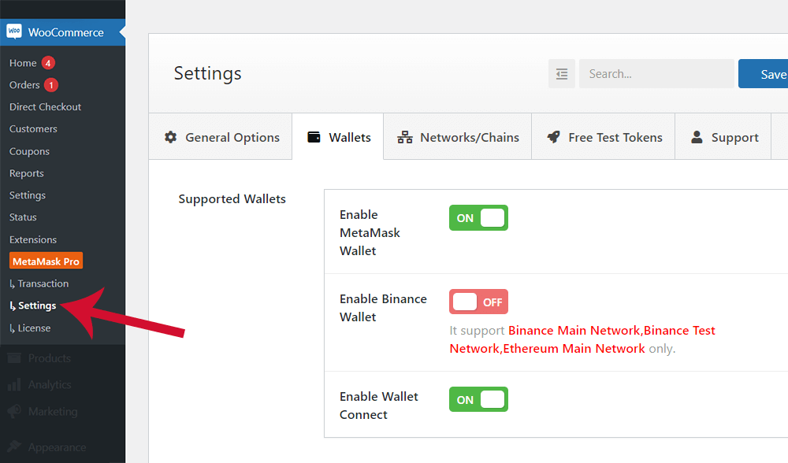
Task: Open the Appearance menu
Action: 57,447
